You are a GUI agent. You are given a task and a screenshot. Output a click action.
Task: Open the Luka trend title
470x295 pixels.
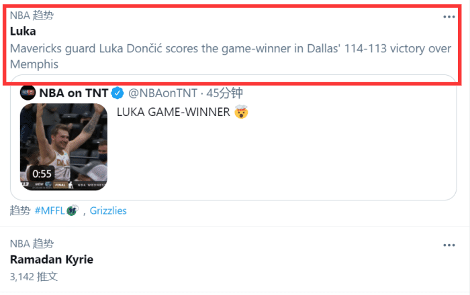tap(23, 31)
